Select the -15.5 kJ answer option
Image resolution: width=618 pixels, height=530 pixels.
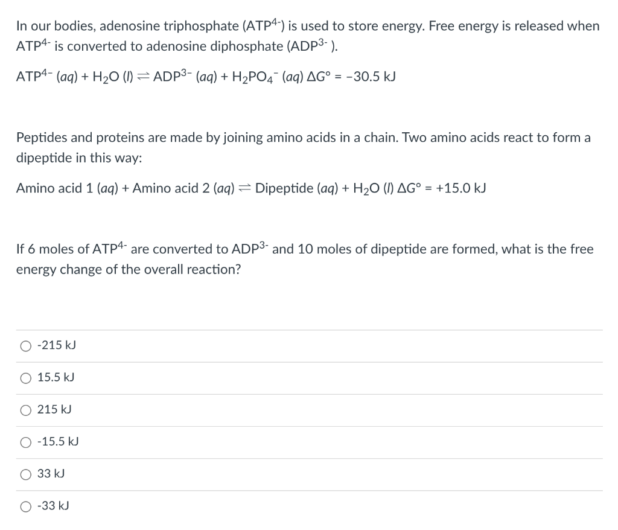pos(26,442)
